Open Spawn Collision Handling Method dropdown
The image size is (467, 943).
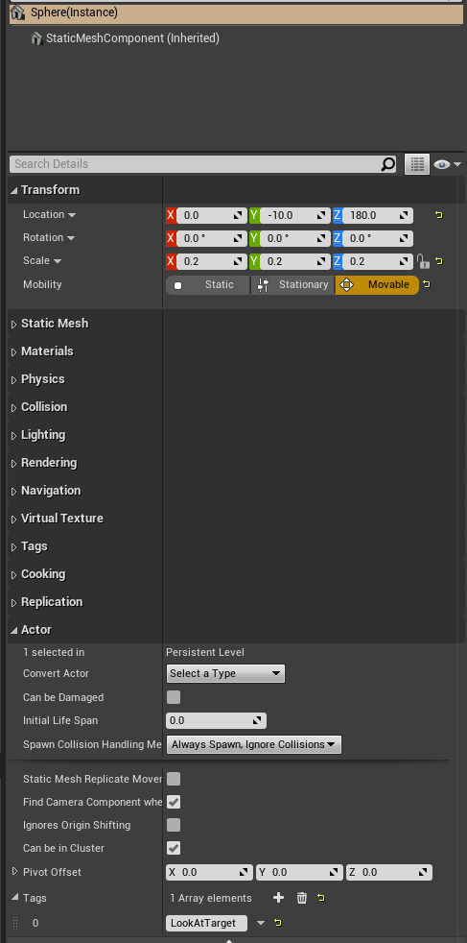254,744
